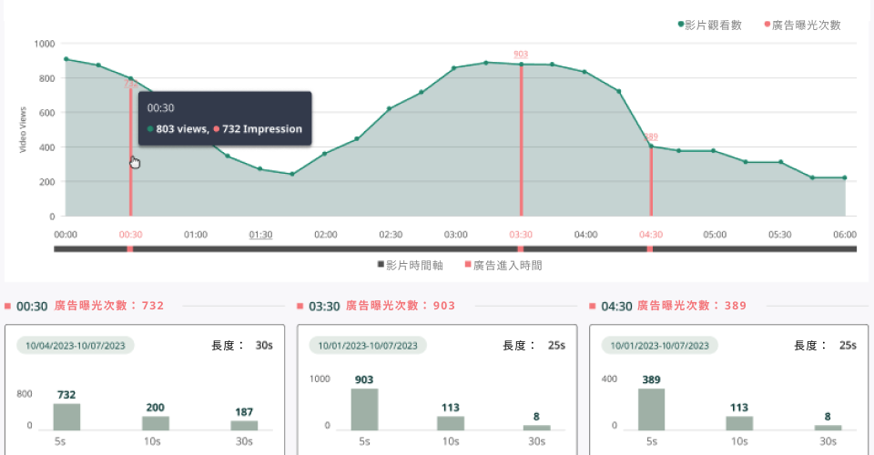This screenshot has height=455, width=874.
Task: Click the 06:00 axis label
Action: click(x=845, y=235)
